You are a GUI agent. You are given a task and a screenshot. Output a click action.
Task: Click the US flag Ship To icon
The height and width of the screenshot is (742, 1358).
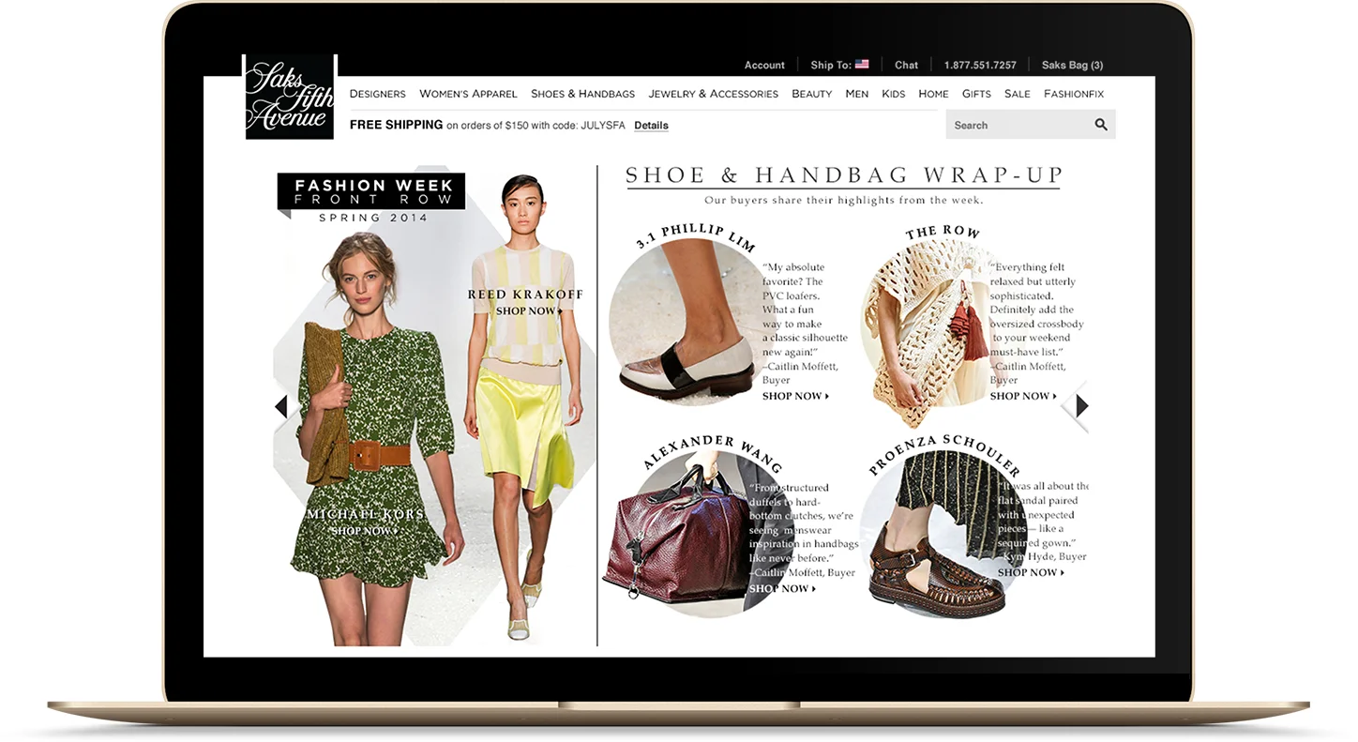click(x=862, y=65)
